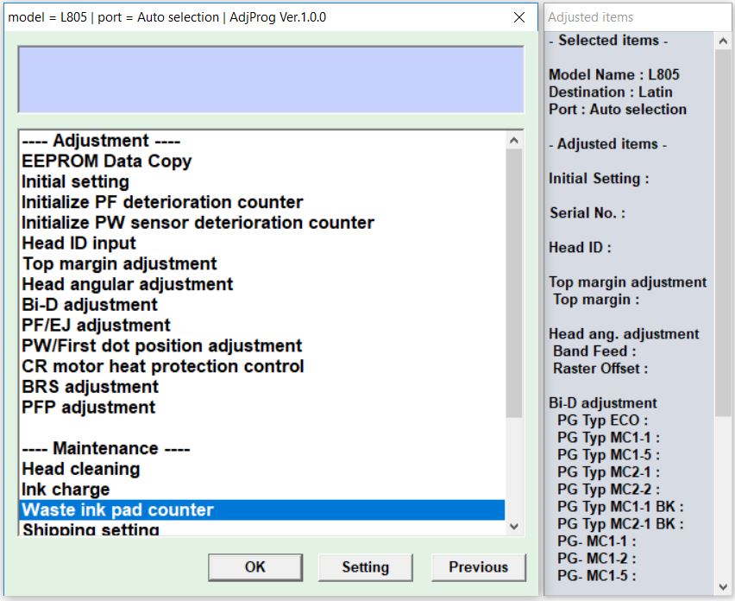735x601 pixels.
Task: Click the OK button
Action: tap(255, 567)
